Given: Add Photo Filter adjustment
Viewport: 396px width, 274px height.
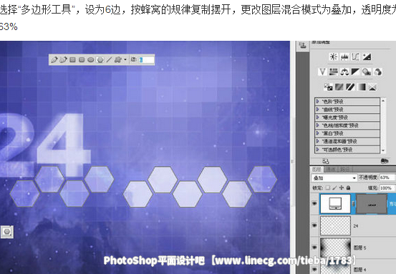Looking at the screenshot, I should pos(366,72).
